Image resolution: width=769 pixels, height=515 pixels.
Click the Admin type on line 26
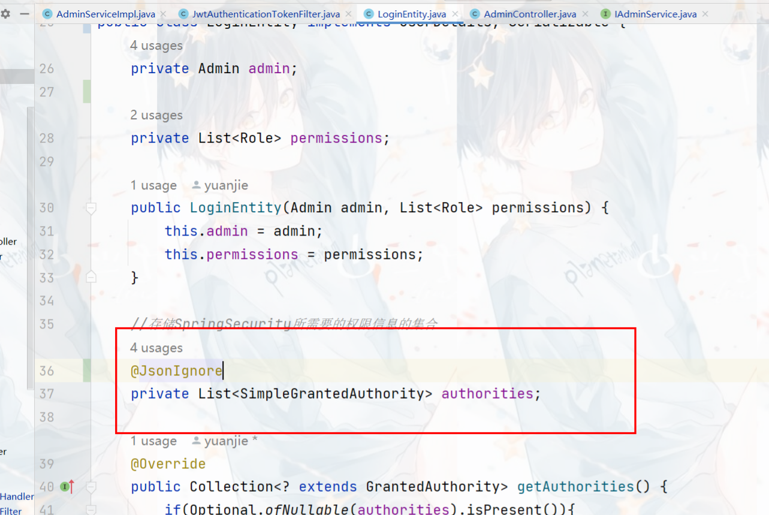219,69
